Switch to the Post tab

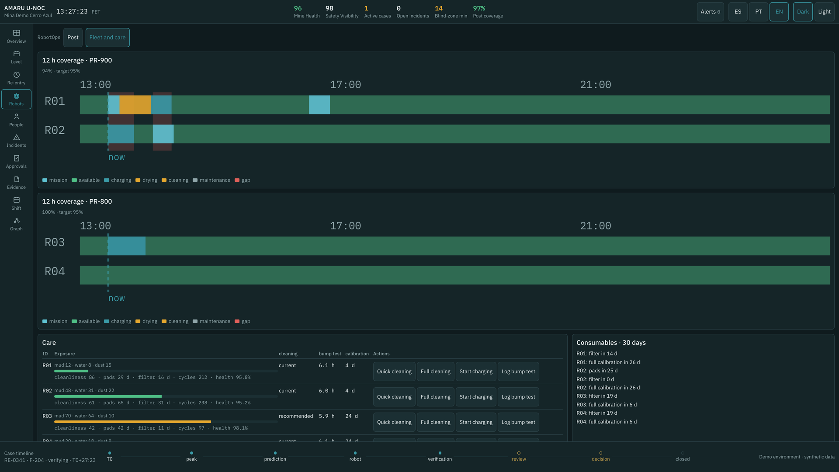[73, 38]
